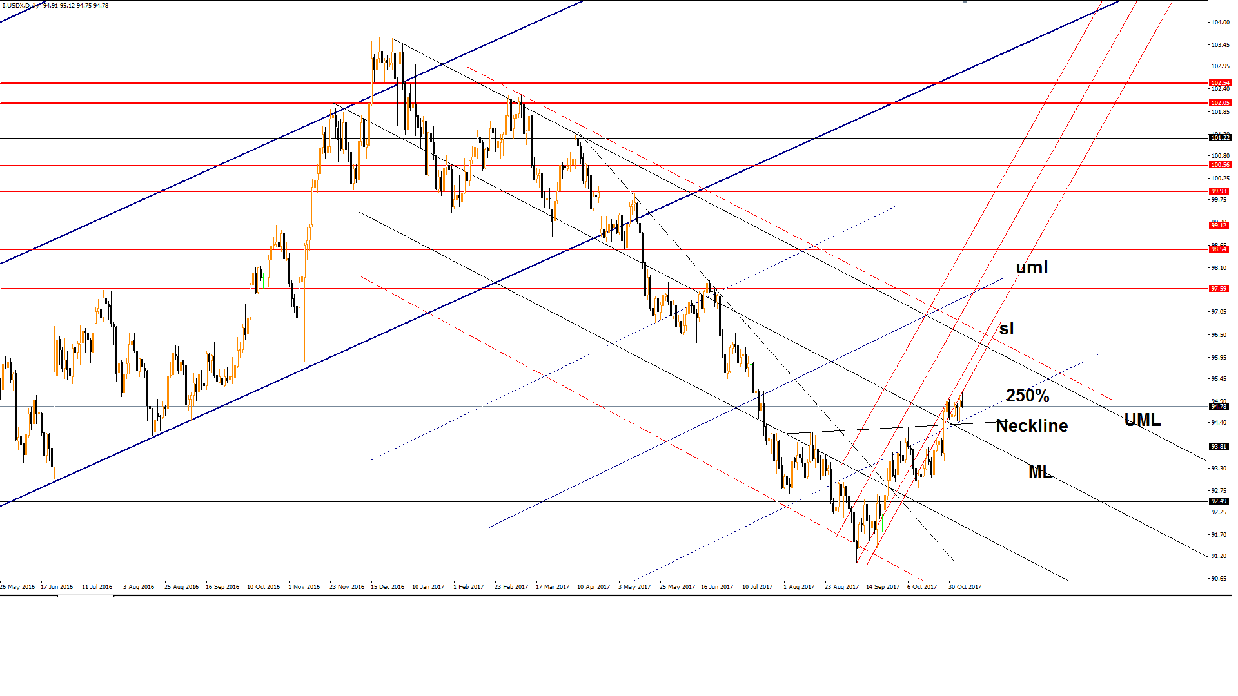This screenshot has height=696, width=1238.
Task: Select the 'Neckline' text label
Action: tap(1032, 426)
